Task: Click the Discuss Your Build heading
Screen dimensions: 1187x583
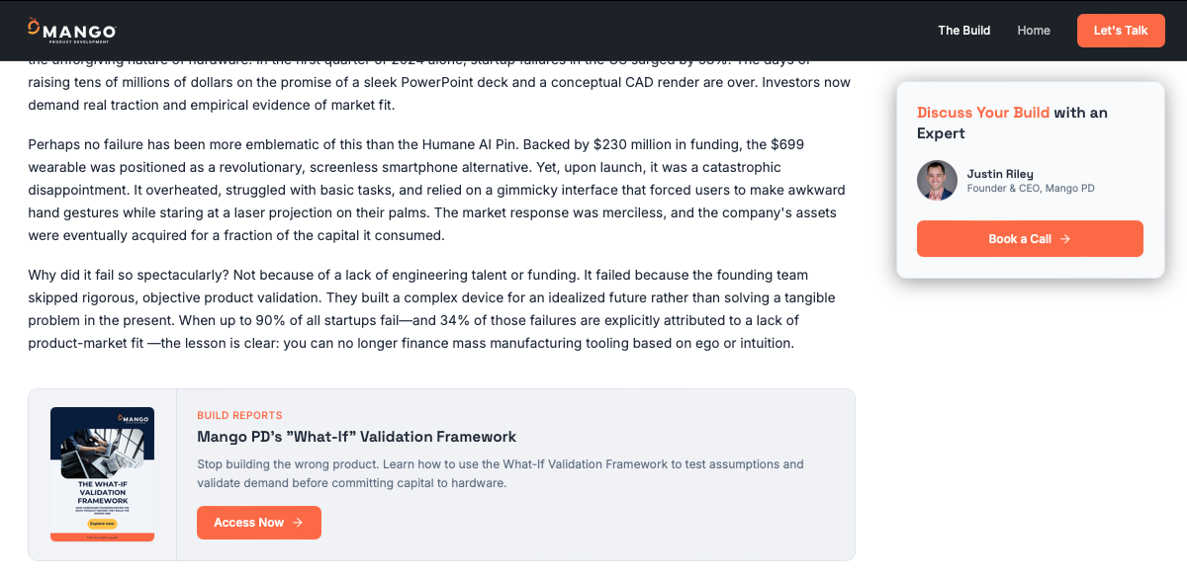Action: click(x=983, y=113)
